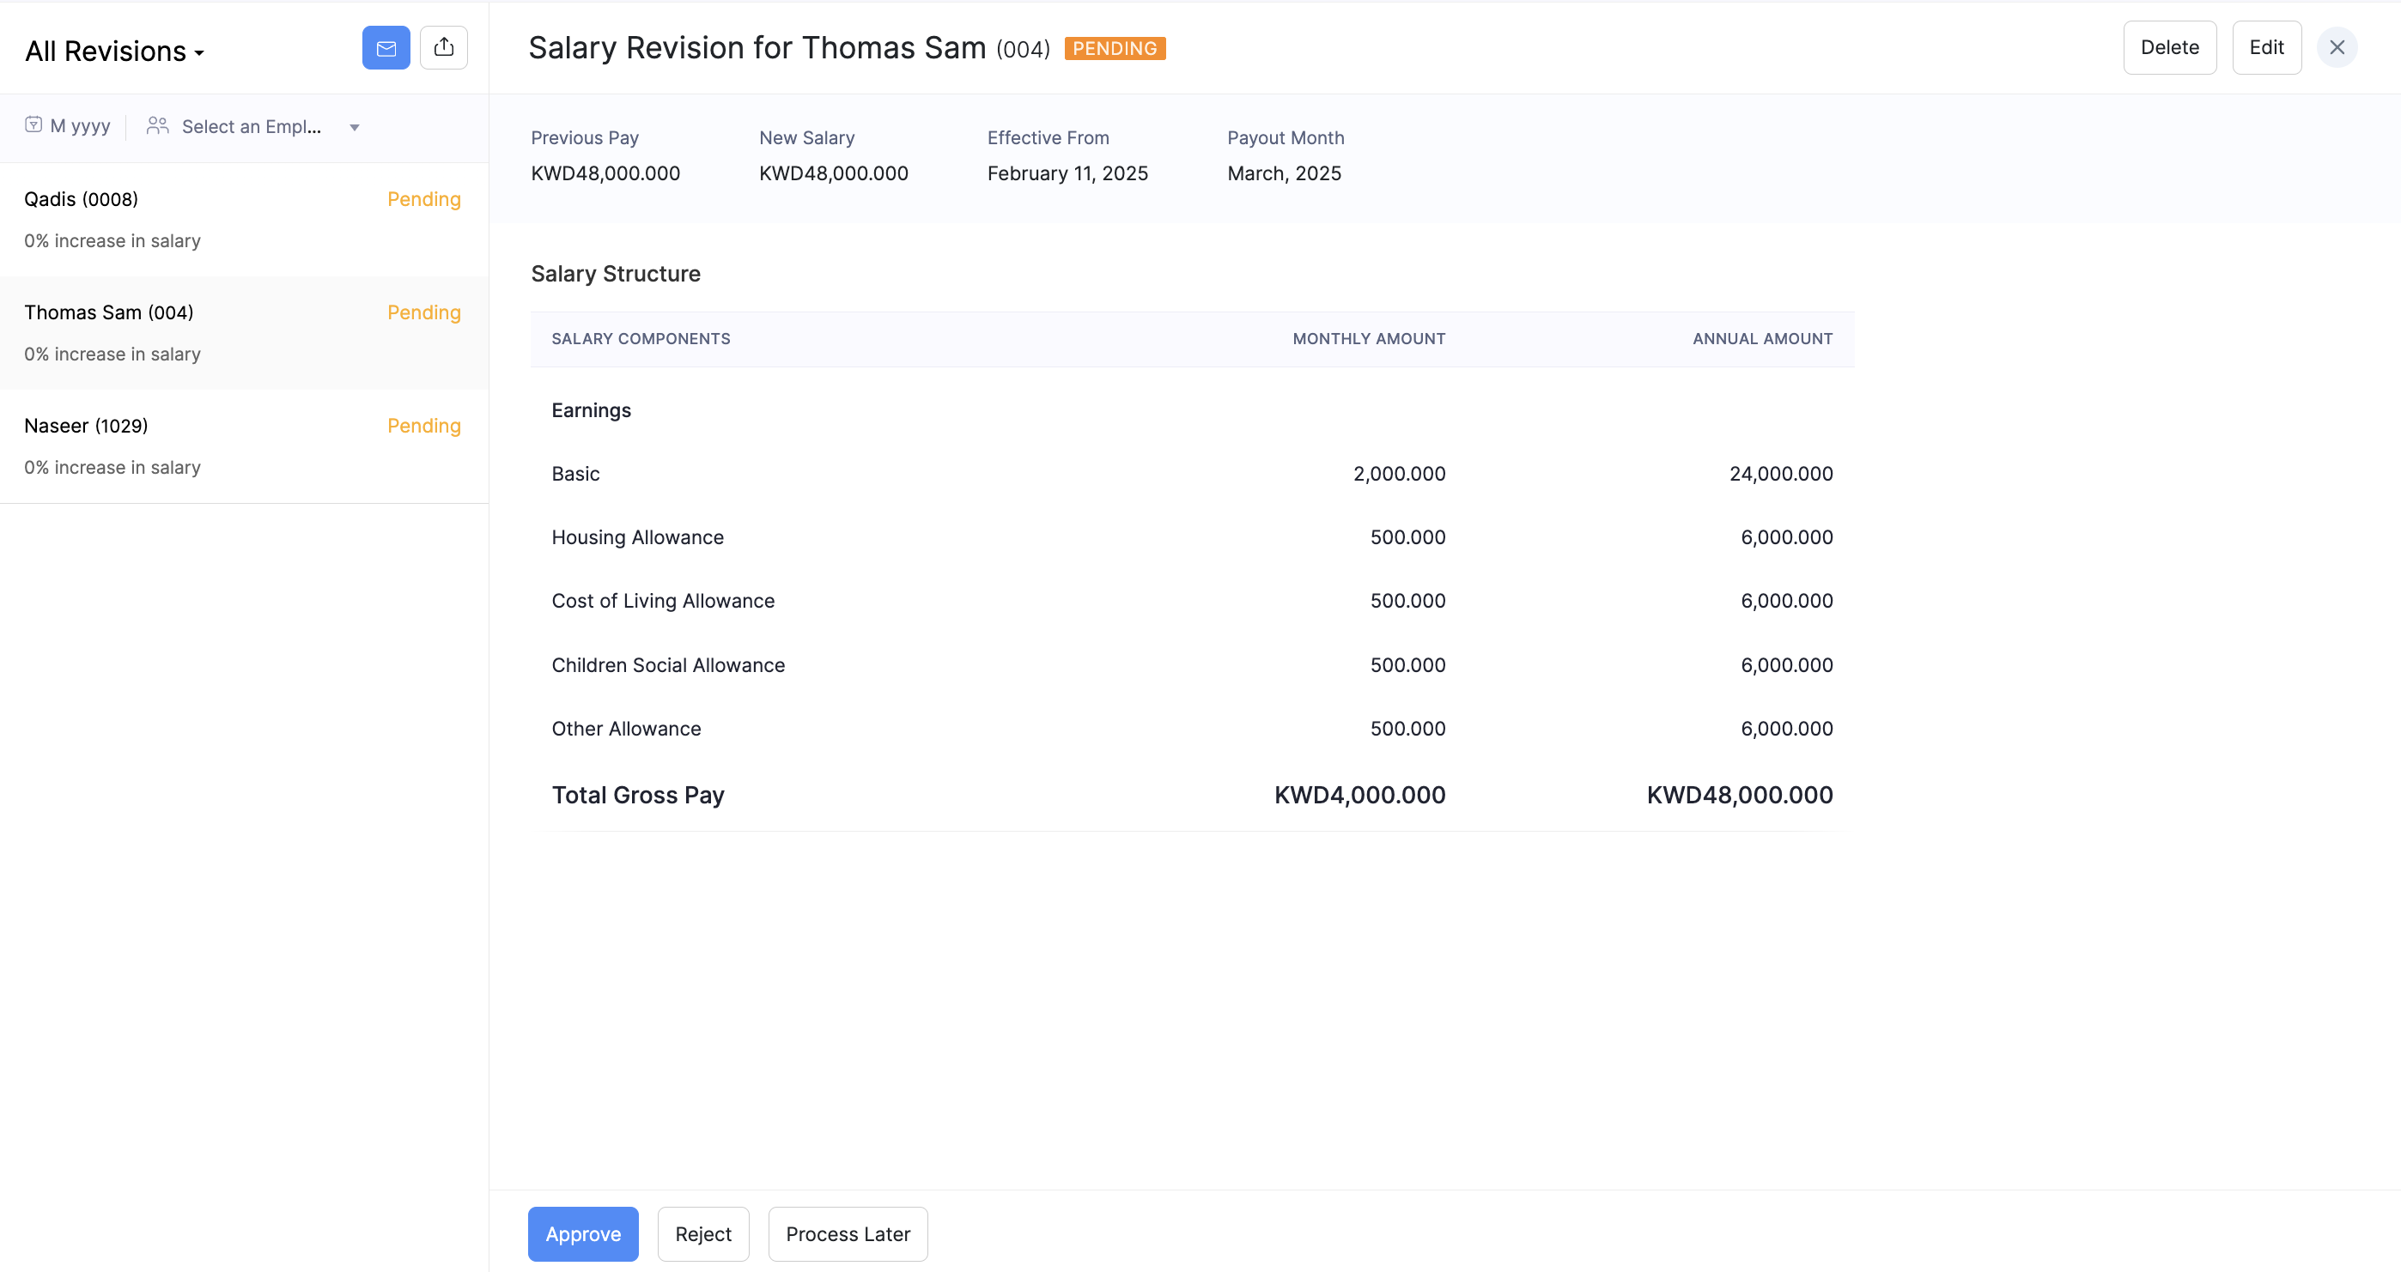Click the Pending status for Naseer

tap(424, 426)
